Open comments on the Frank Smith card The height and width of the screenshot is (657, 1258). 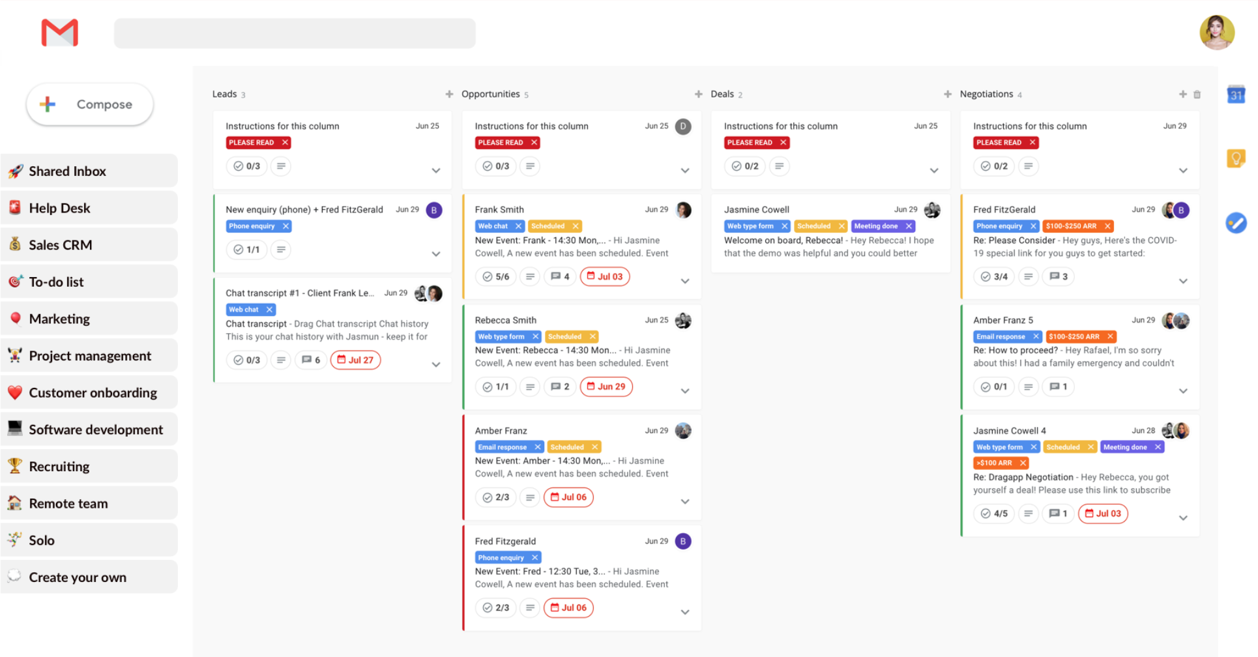click(x=560, y=276)
